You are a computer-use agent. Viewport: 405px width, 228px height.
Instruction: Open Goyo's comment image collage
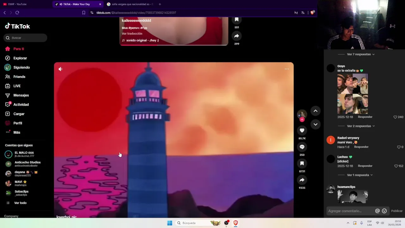tap(352, 94)
